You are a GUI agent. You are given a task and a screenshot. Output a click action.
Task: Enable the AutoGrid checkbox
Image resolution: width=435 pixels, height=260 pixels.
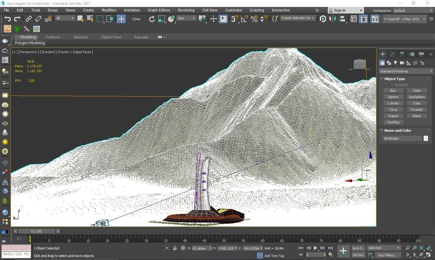[x=392, y=85]
